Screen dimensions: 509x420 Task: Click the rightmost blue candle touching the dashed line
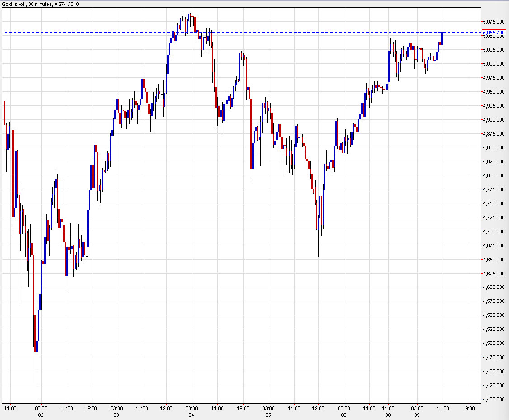click(442, 38)
